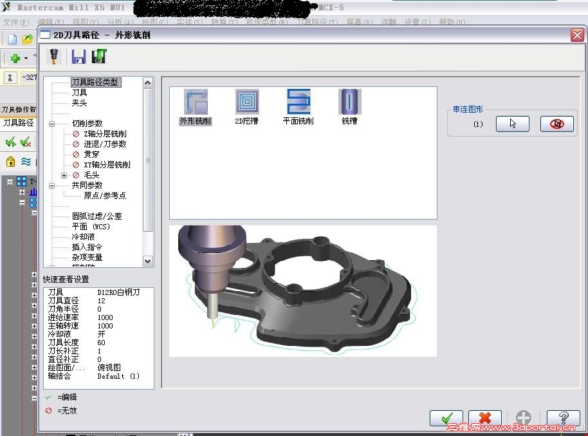This screenshot has height=436, width=588.
Task: Open the 编辑 menu
Action: (51, 22)
